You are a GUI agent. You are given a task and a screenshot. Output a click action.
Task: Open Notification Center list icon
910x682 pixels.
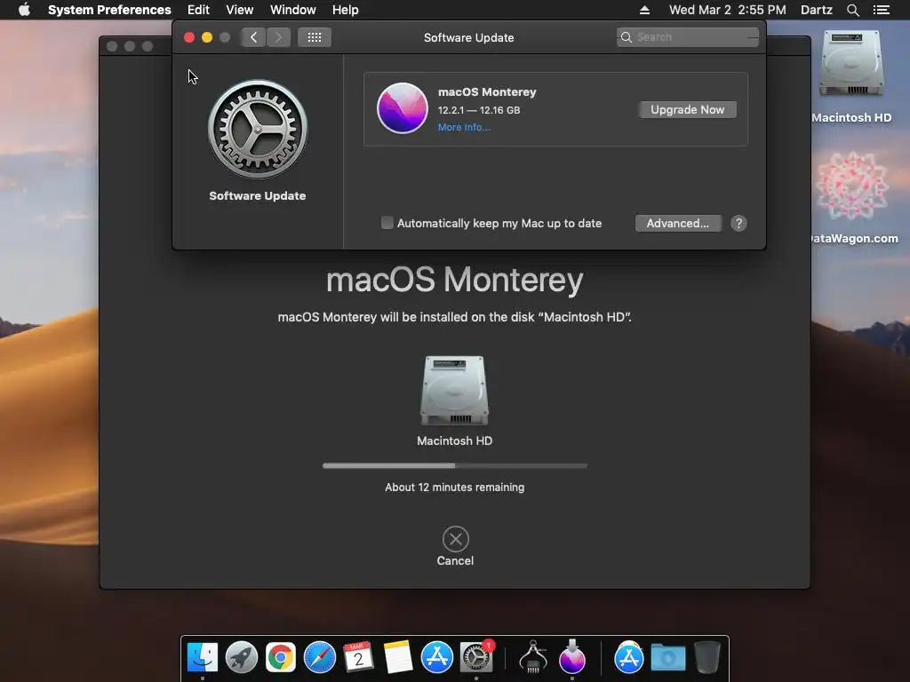pos(881,10)
